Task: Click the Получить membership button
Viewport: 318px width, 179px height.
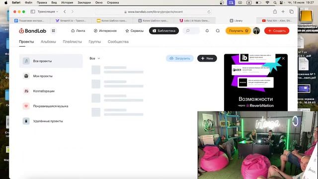Action: (x=238, y=31)
